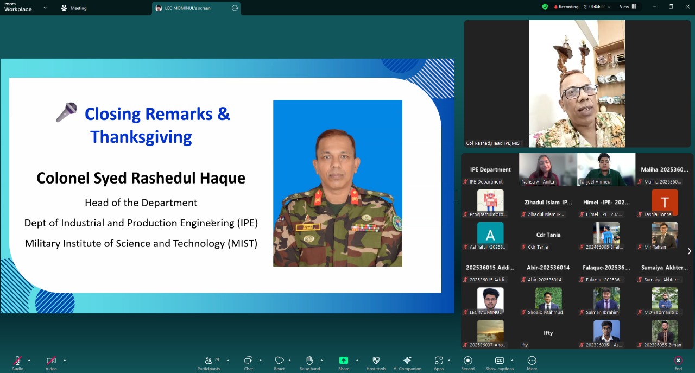Launch the AI Companion

click(407, 361)
